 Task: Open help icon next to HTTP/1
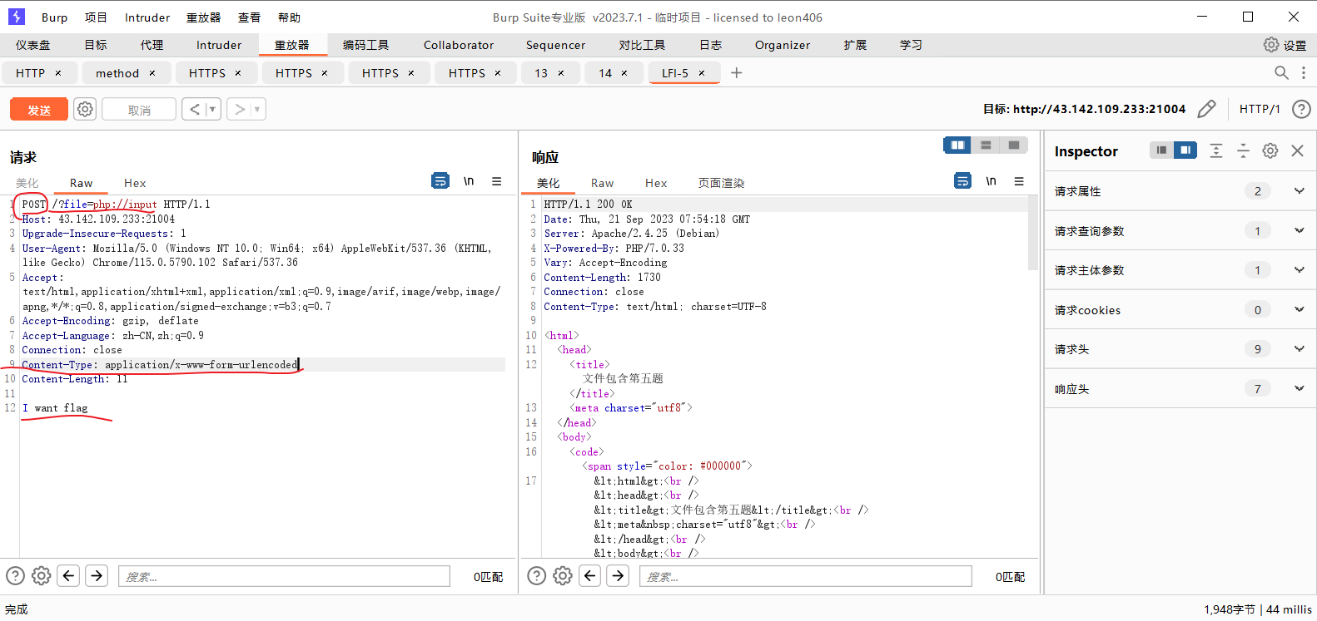click(1301, 109)
